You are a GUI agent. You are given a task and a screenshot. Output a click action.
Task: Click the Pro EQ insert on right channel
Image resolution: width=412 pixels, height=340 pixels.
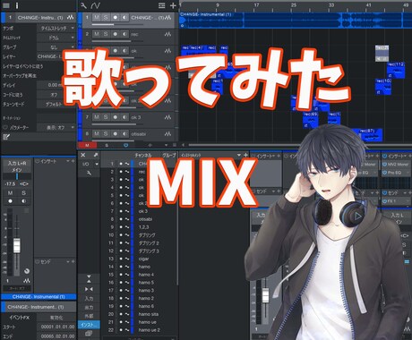coord(396,173)
